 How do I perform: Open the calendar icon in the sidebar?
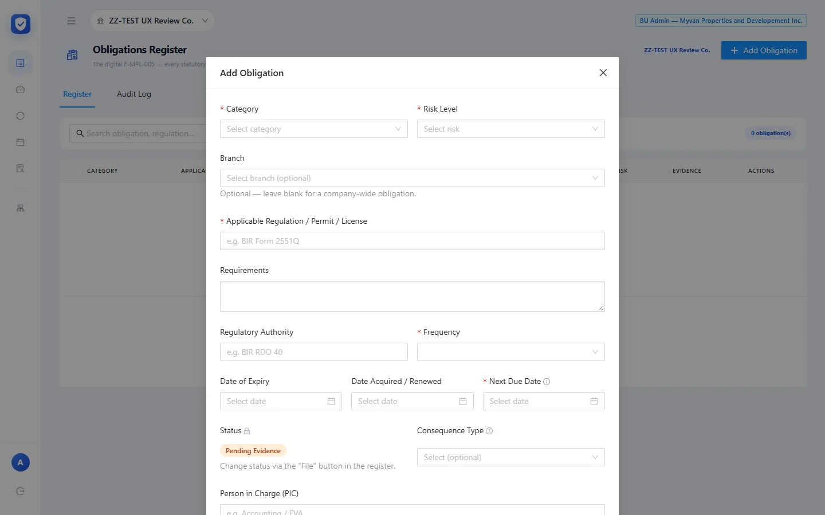tap(21, 142)
